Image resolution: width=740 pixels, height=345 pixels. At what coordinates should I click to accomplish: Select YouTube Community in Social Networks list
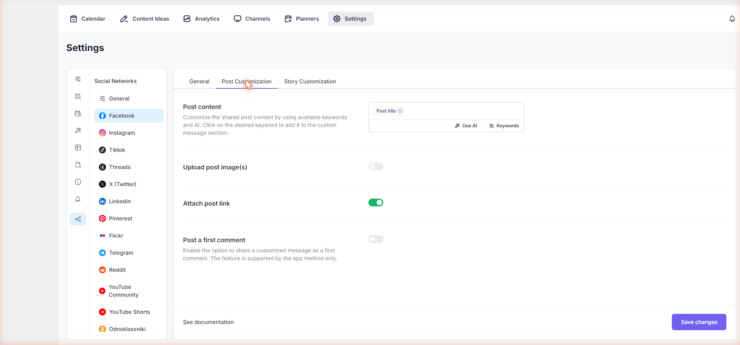[129, 291]
